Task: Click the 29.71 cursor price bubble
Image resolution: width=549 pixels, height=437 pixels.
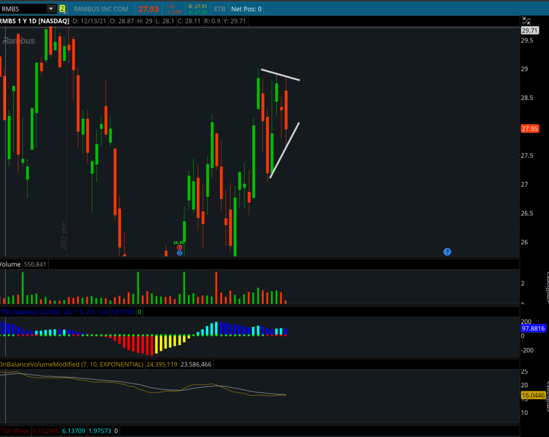Action: coord(529,31)
